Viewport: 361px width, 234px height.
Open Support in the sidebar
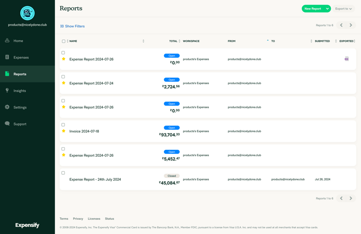(x=28, y=124)
